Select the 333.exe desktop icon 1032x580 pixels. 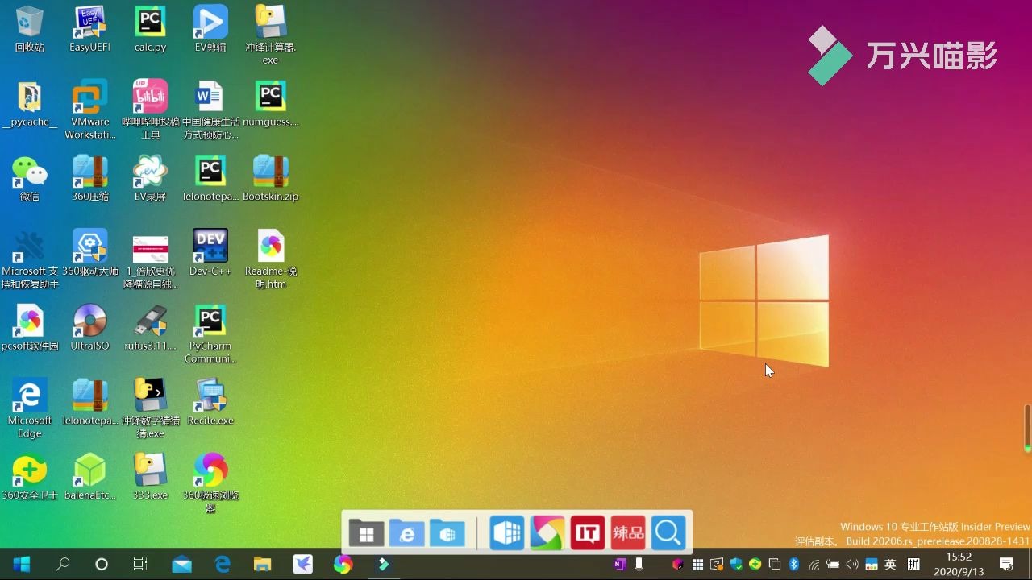point(150,477)
